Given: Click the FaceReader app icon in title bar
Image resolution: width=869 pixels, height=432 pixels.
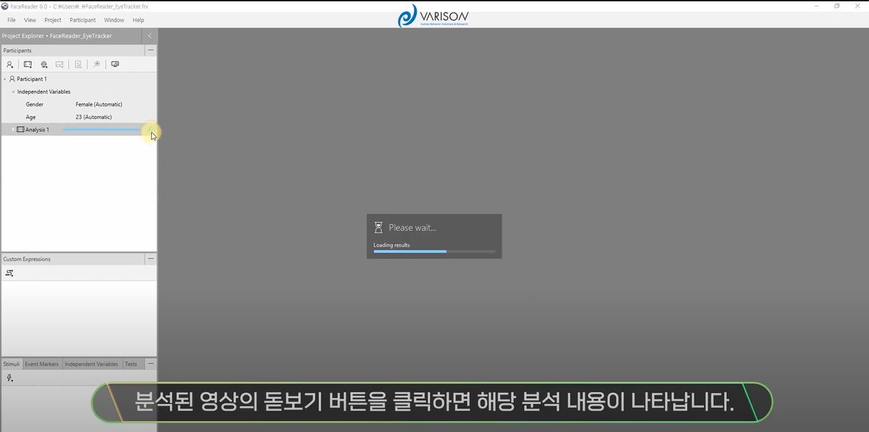Looking at the screenshot, I should (5, 6).
